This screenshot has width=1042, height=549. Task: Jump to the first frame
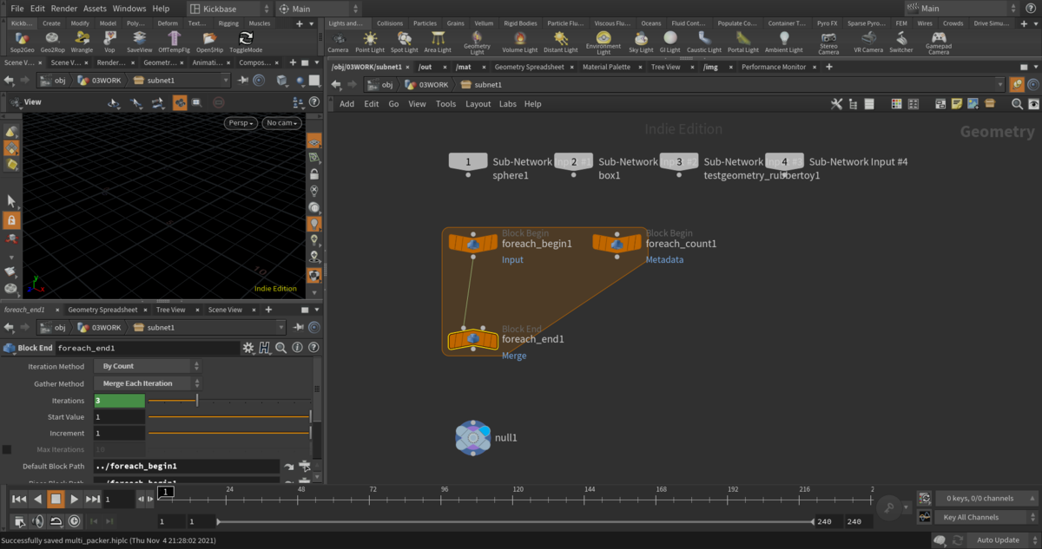[x=19, y=499]
